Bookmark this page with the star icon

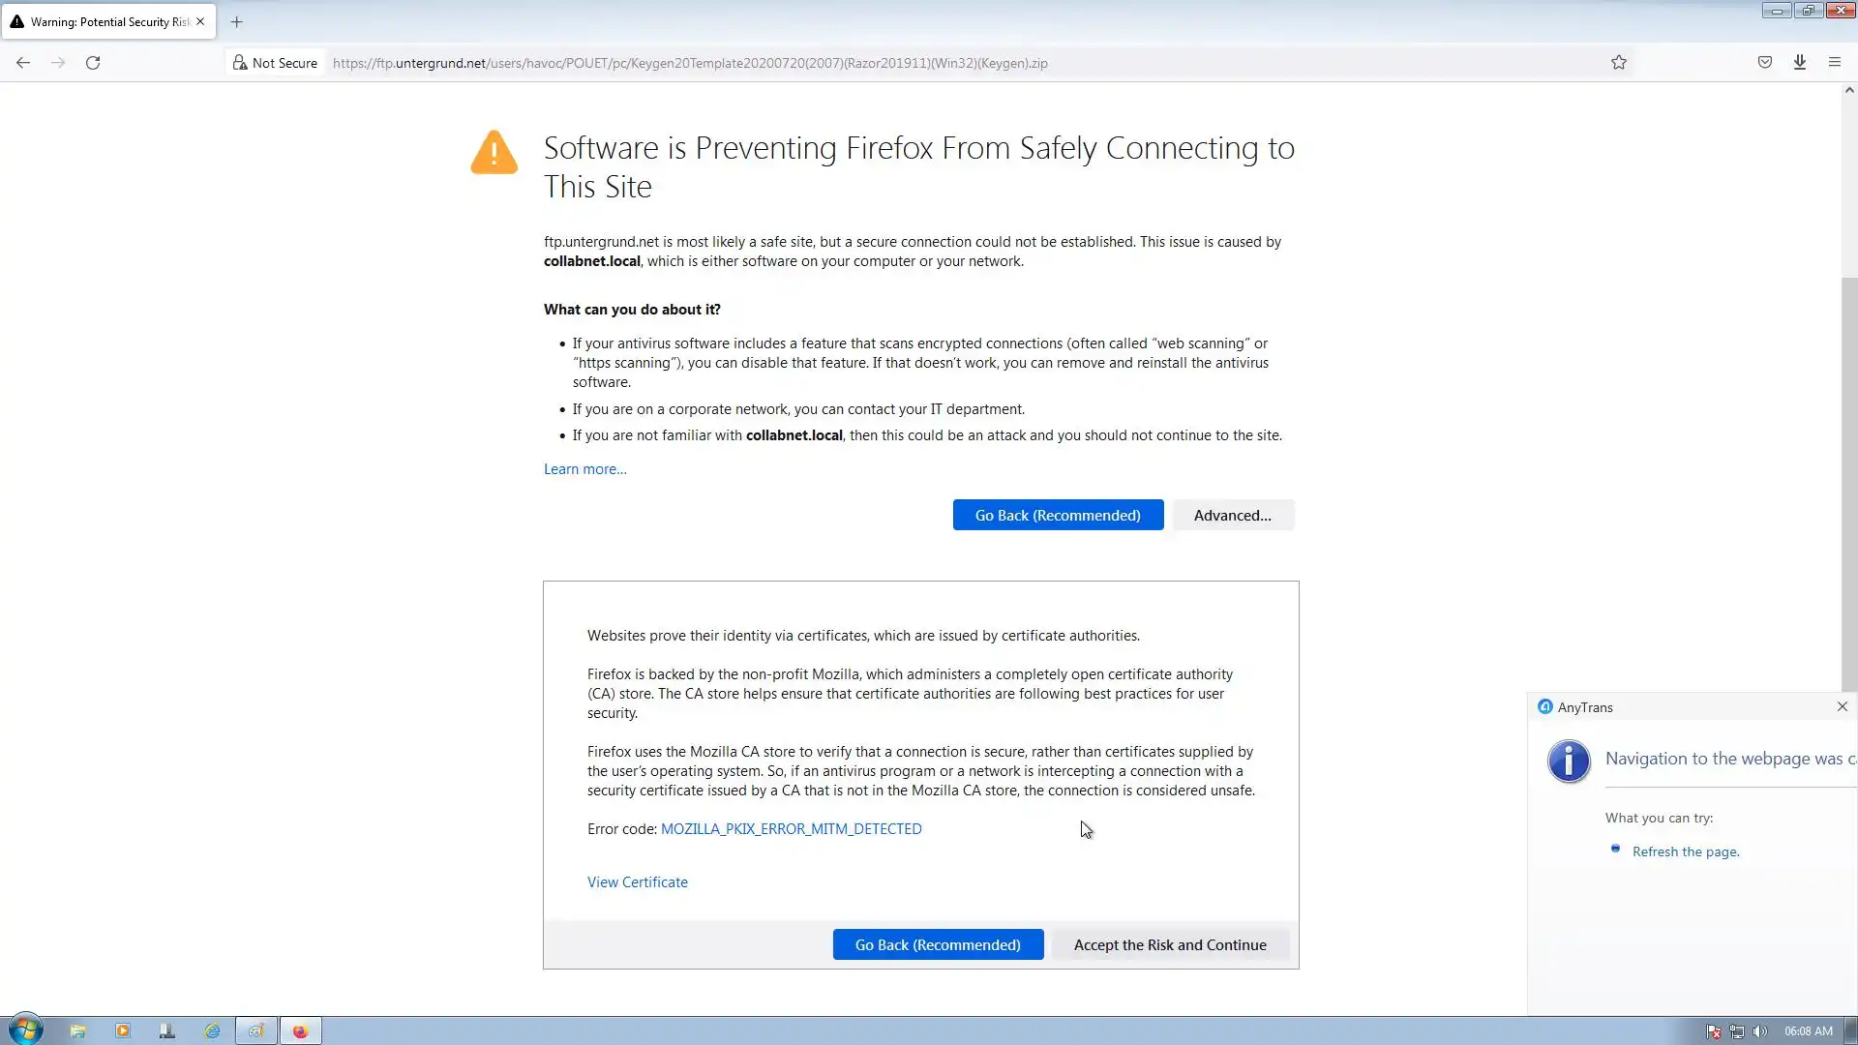pyautogui.click(x=1619, y=63)
